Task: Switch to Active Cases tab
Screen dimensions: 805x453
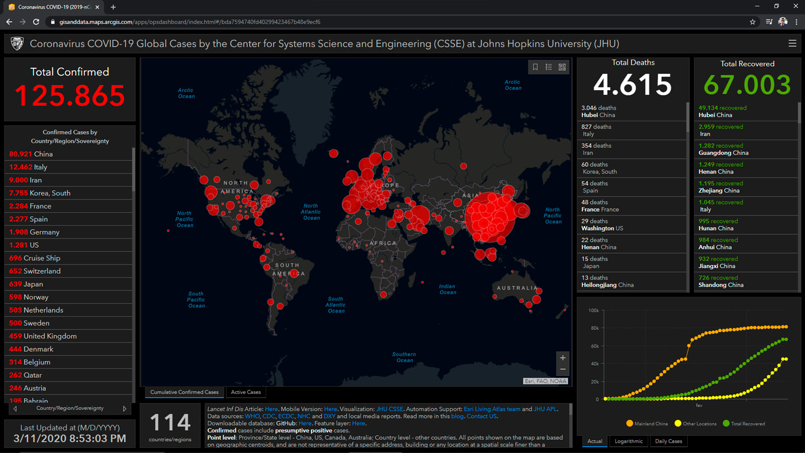Action: point(246,392)
